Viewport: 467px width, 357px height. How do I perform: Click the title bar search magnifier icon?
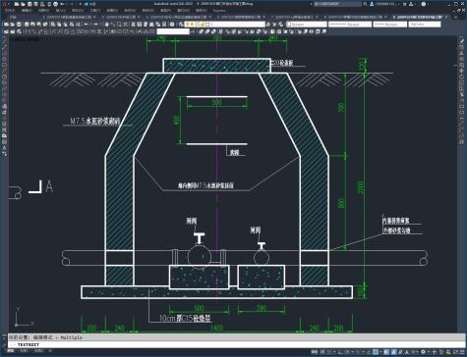pyautogui.click(x=365, y=4)
